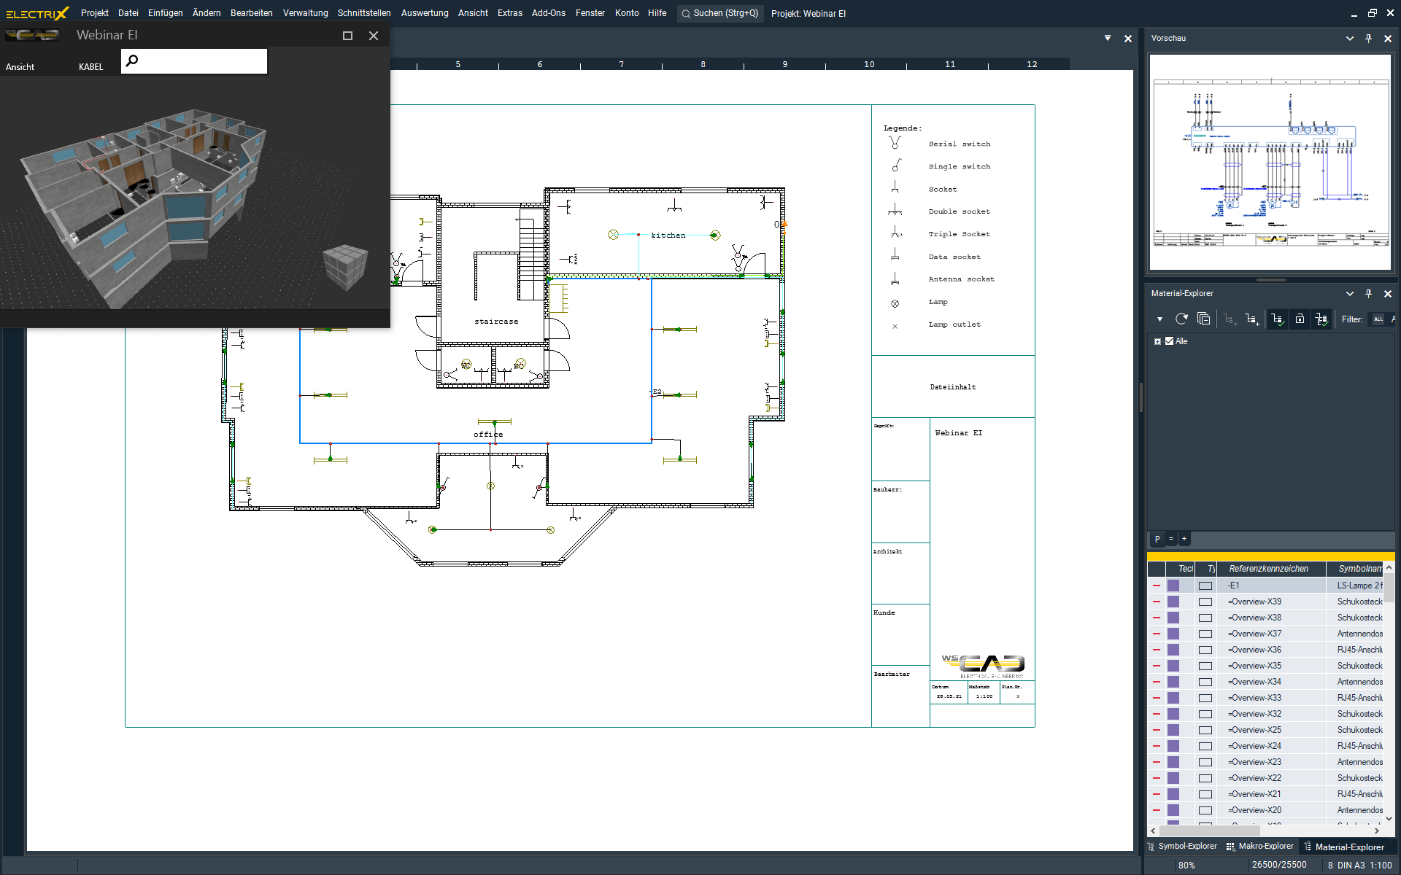Click the 3D view navigation cube
The image size is (1401, 875).
344,267
